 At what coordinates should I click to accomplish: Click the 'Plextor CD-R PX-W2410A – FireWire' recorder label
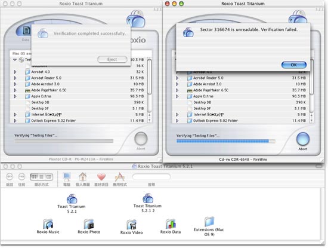81,159
